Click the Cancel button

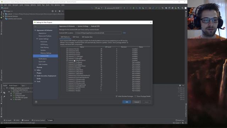pos(137,102)
